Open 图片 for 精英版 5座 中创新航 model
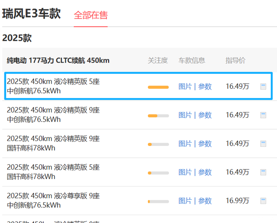The height and width of the screenshot is (223, 277). 185,86
